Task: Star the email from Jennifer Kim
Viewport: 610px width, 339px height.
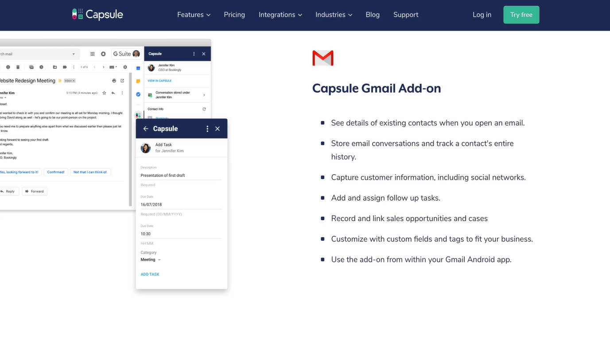Action: 104,93
